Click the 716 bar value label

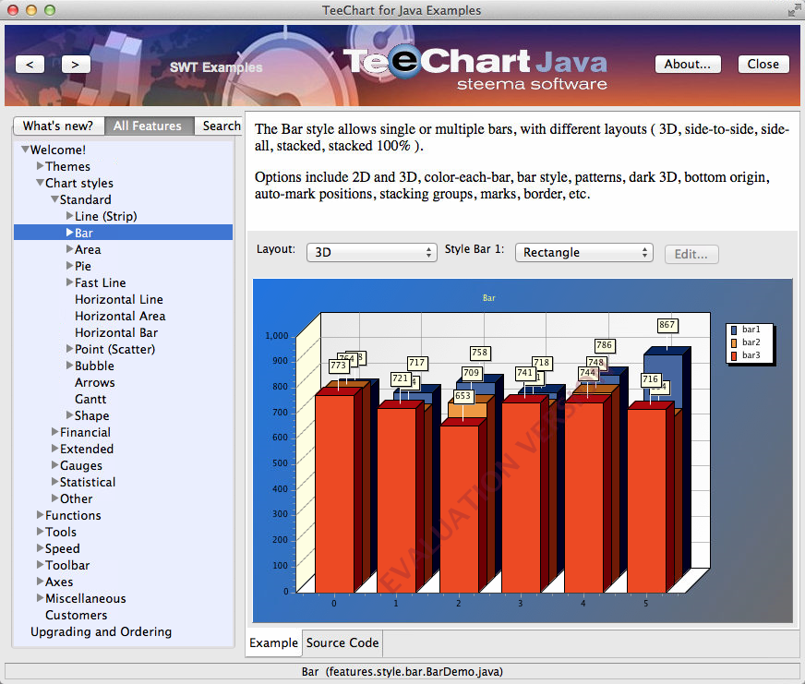pyautogui.click(x=651, y=379)
